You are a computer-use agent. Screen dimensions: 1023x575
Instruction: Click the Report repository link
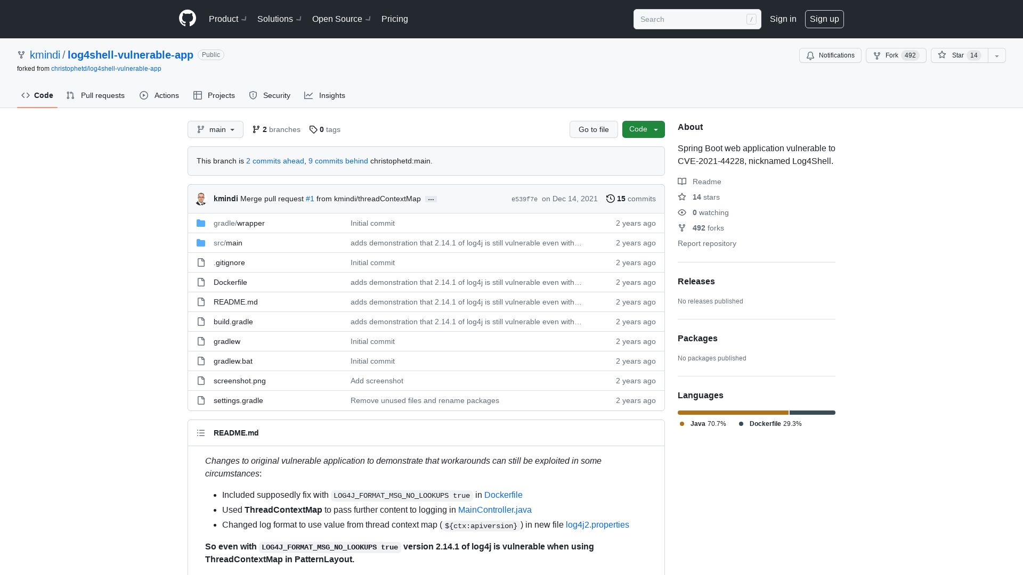(x=707, y=243)
